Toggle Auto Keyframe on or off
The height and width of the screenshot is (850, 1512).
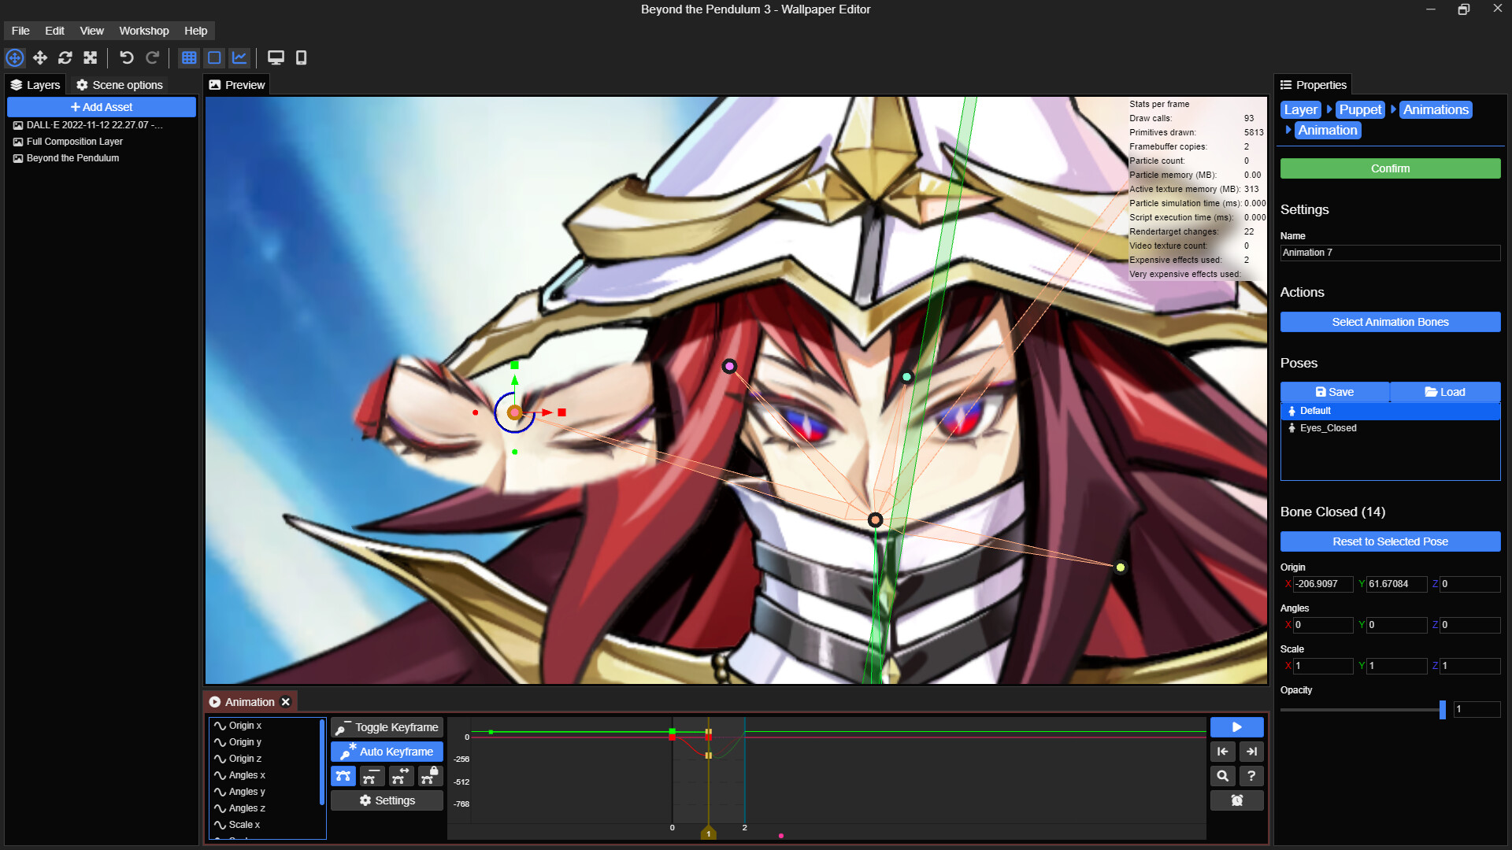click(x=387, y=752)
